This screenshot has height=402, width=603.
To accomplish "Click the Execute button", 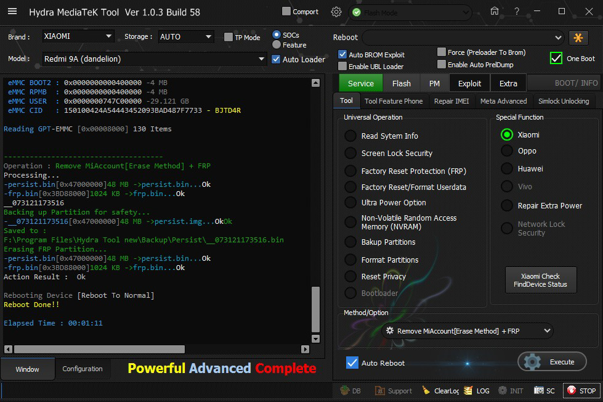I will coord(552,362).
